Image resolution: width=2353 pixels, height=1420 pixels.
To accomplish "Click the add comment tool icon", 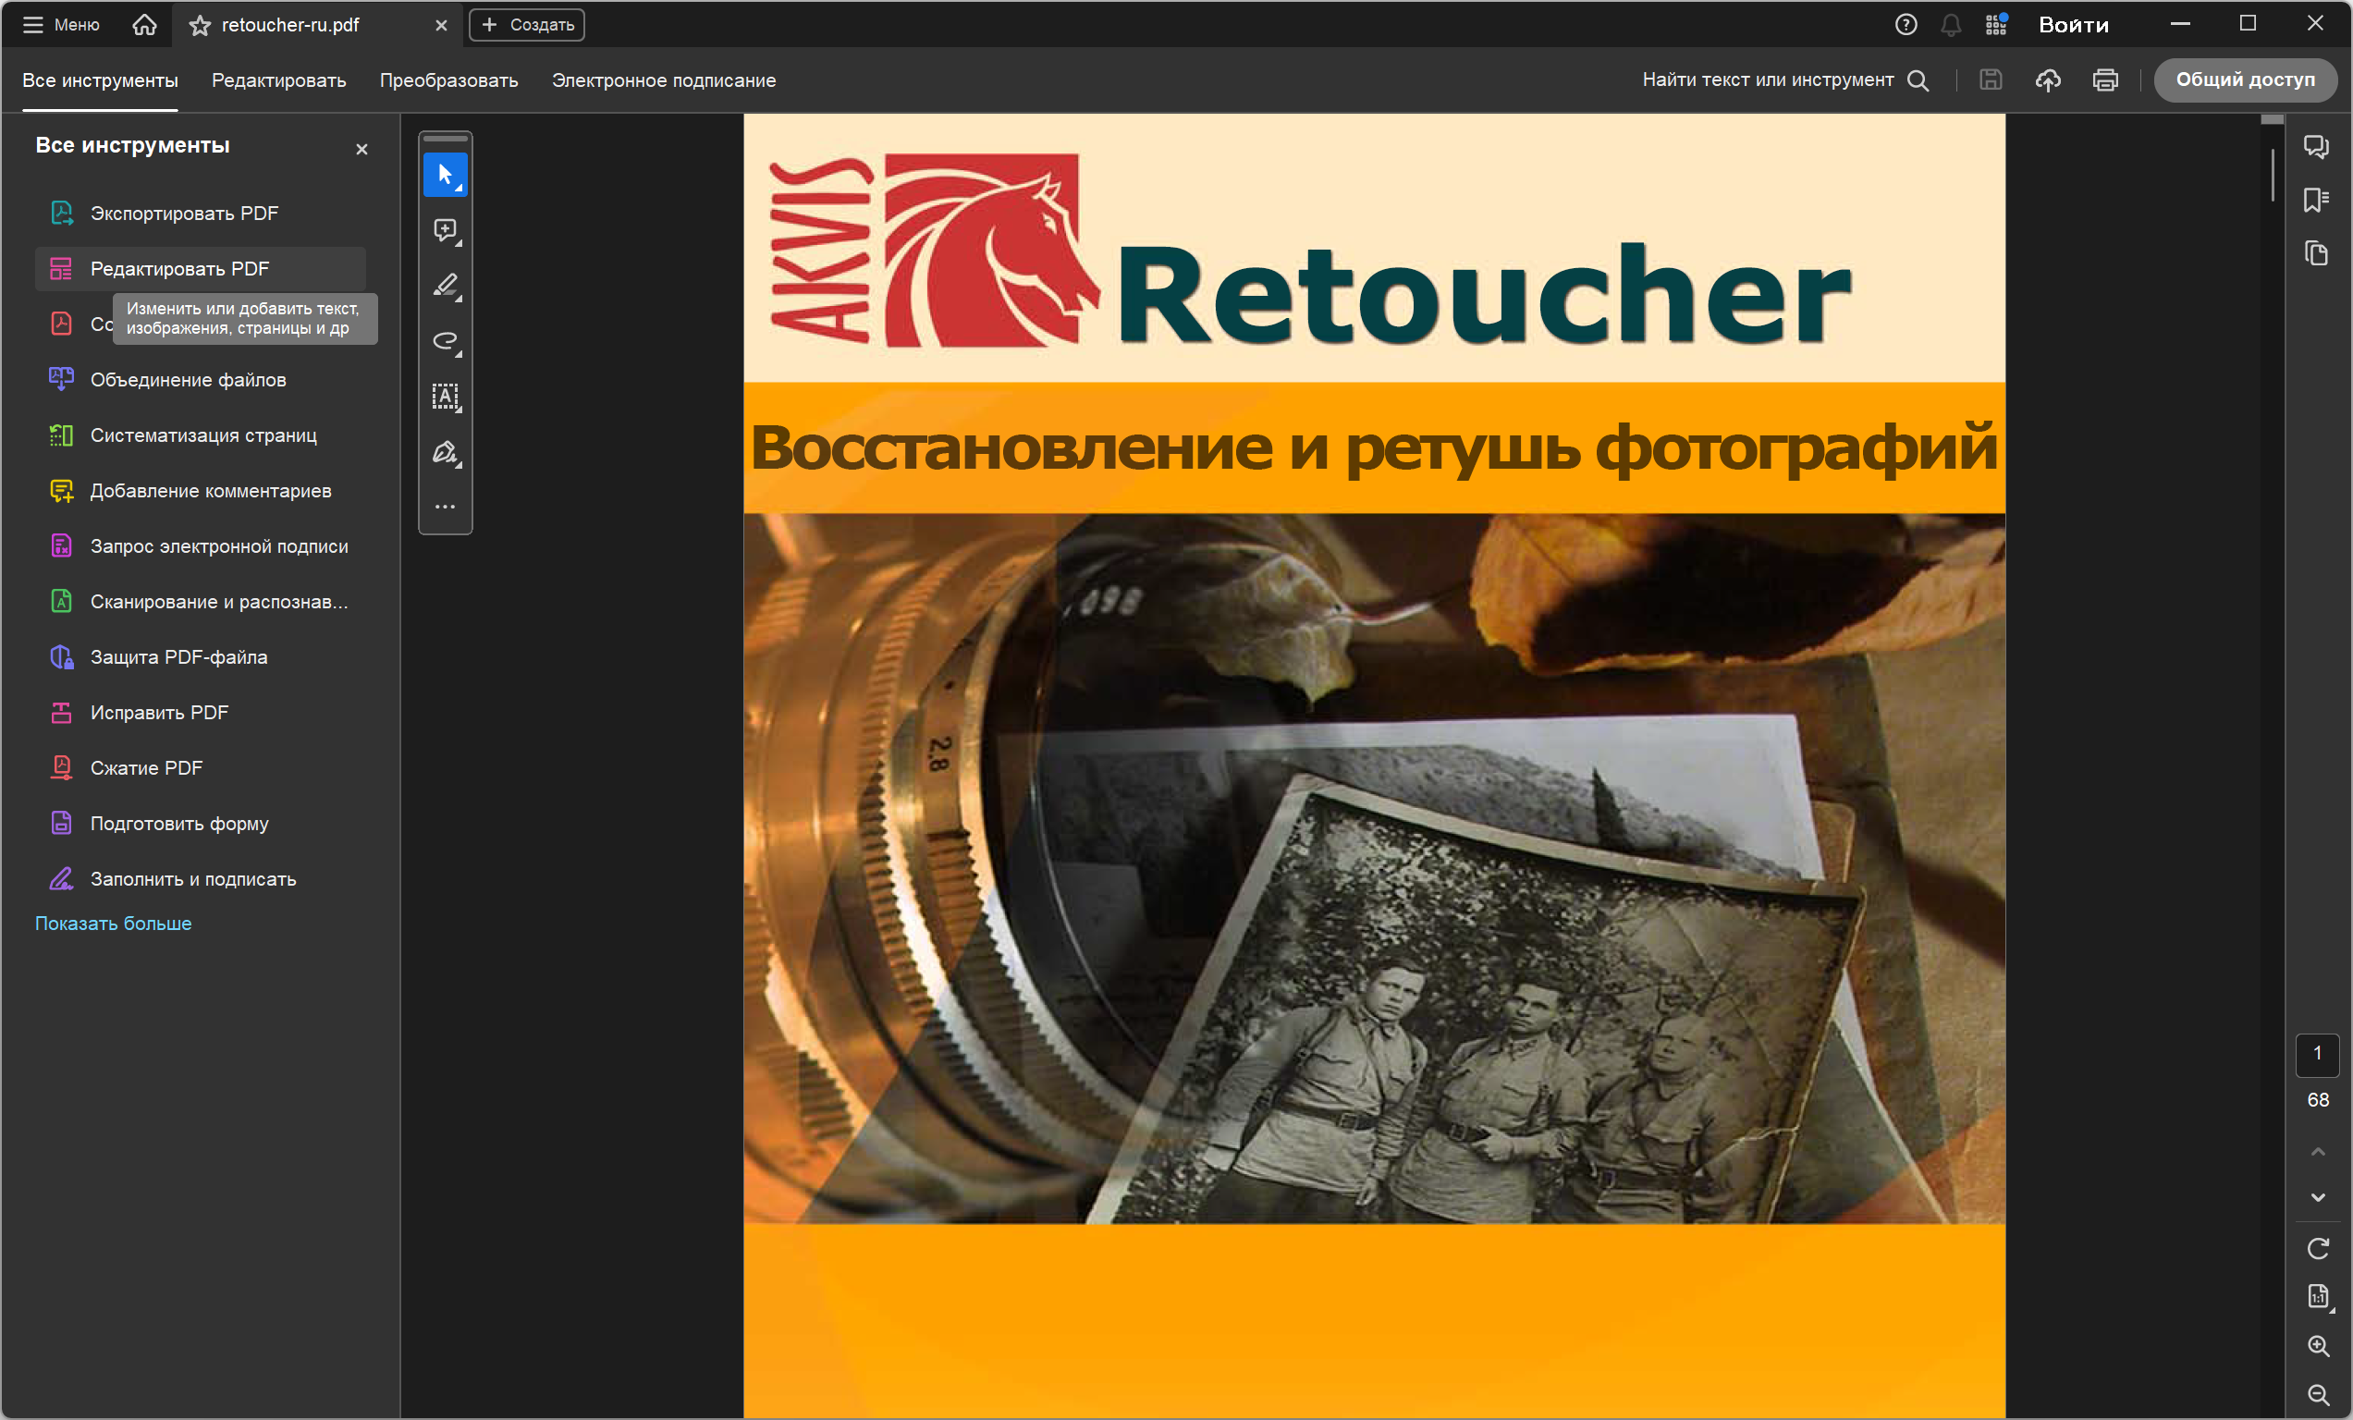I will click(445, 230).
